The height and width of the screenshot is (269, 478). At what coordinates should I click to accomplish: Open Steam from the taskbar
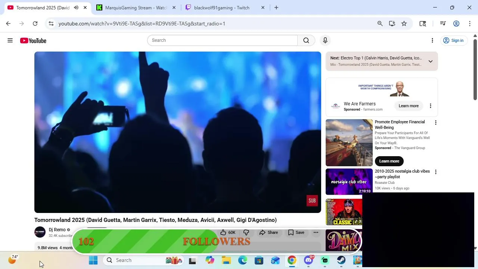click(341, 260)
